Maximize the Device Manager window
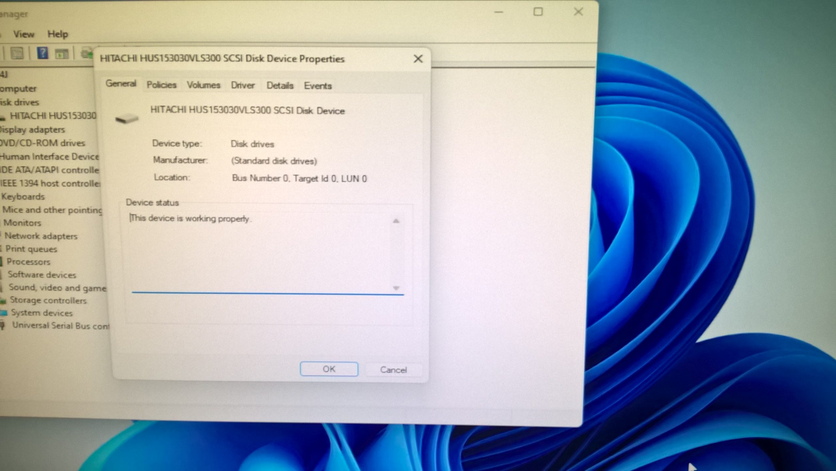 tap(538, 12)
